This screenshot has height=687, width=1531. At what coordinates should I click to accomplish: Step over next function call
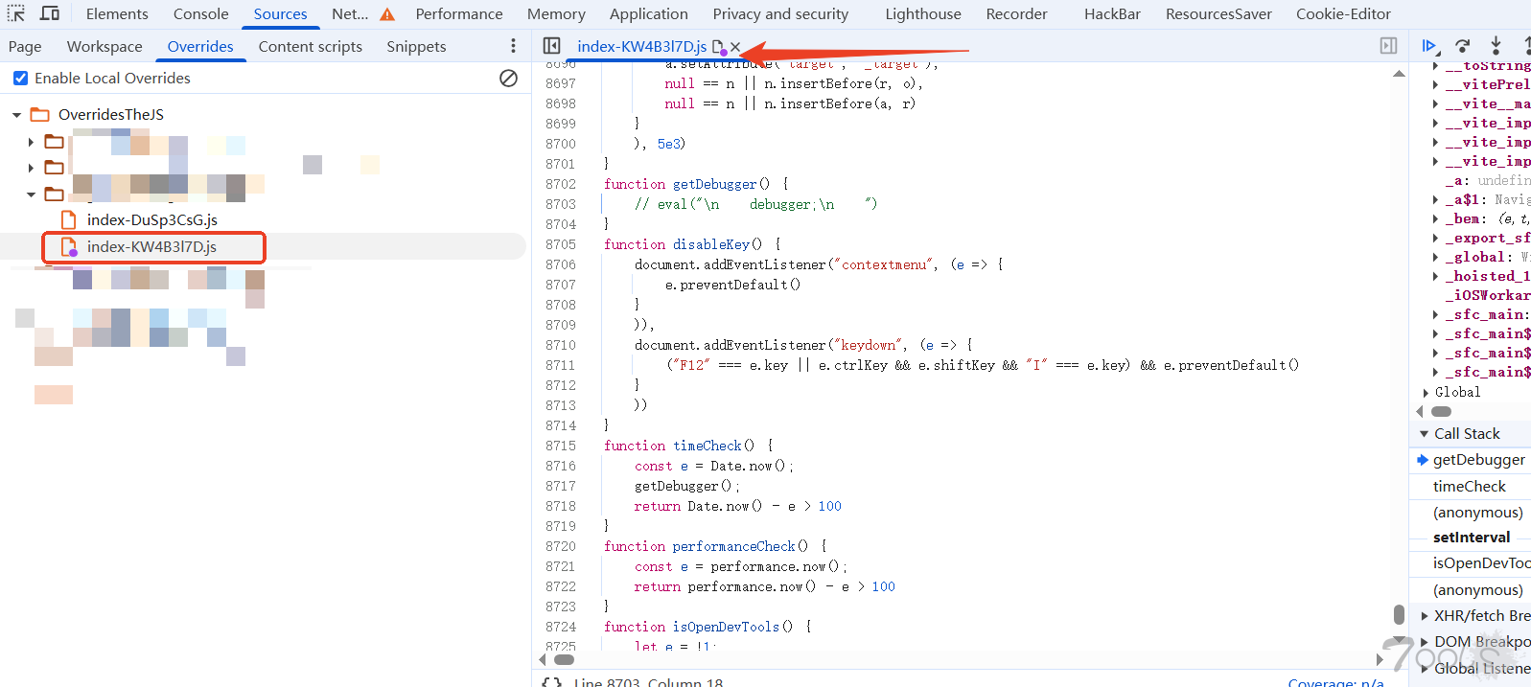(1462, 46)
